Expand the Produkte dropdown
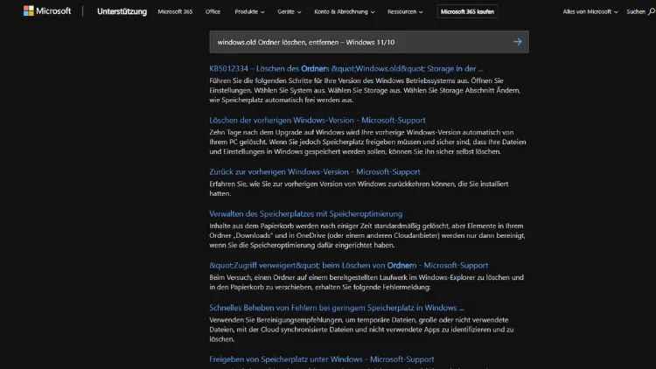Viewport: 656px width, 369px height. click(x=249, y=11)
